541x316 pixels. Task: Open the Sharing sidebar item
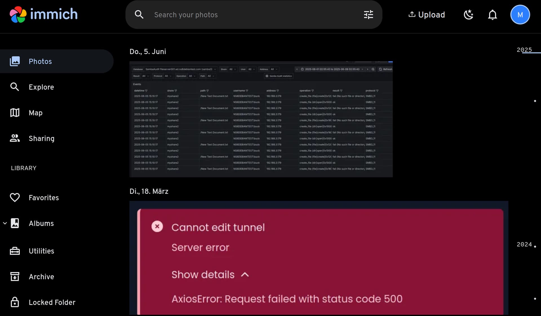(x=41, y=138)
